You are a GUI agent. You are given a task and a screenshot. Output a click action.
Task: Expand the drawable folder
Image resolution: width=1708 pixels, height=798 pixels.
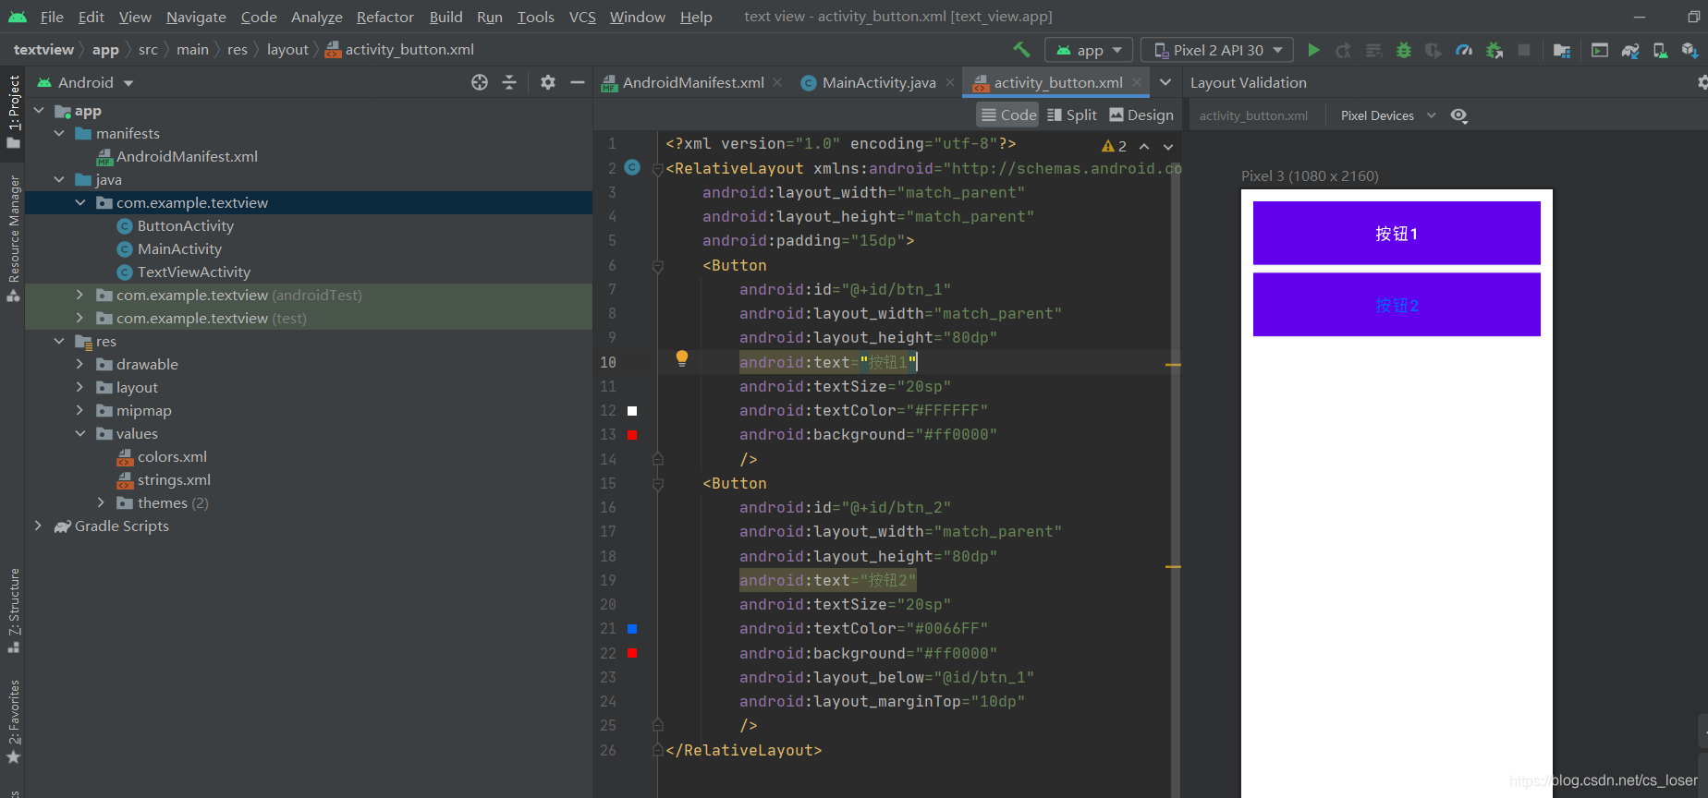coord(79,364)
